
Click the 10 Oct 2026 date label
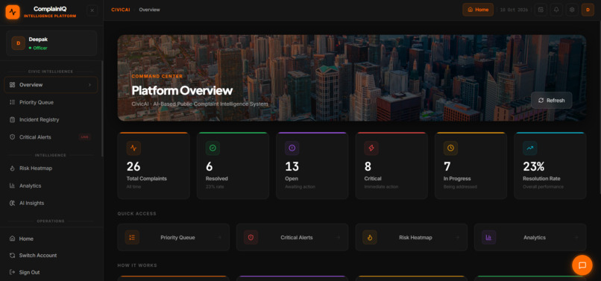(514, 10)
